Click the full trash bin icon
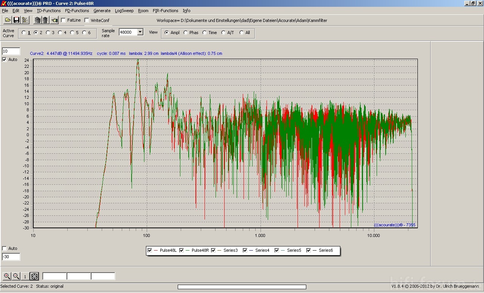The width and height of the screenshot is (484, 293). point(37,20)
